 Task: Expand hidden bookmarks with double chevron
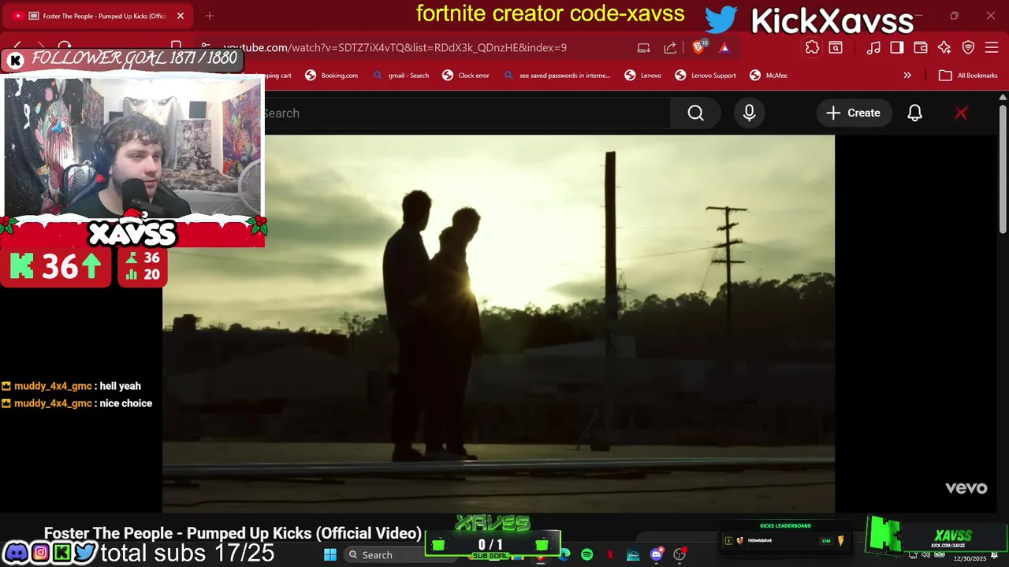point(907,76)
